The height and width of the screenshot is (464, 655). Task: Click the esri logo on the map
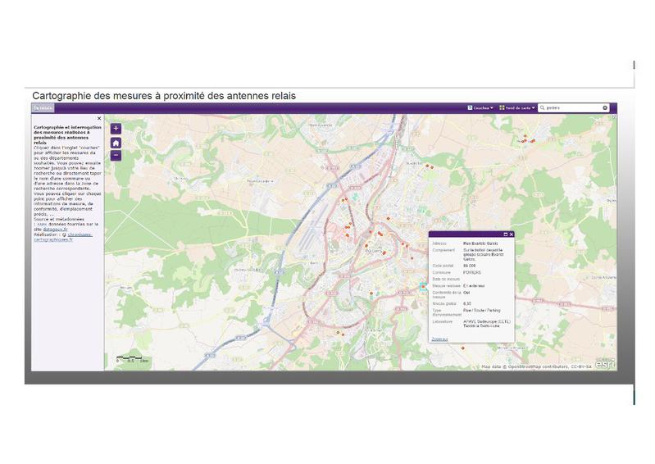point(605,364)
